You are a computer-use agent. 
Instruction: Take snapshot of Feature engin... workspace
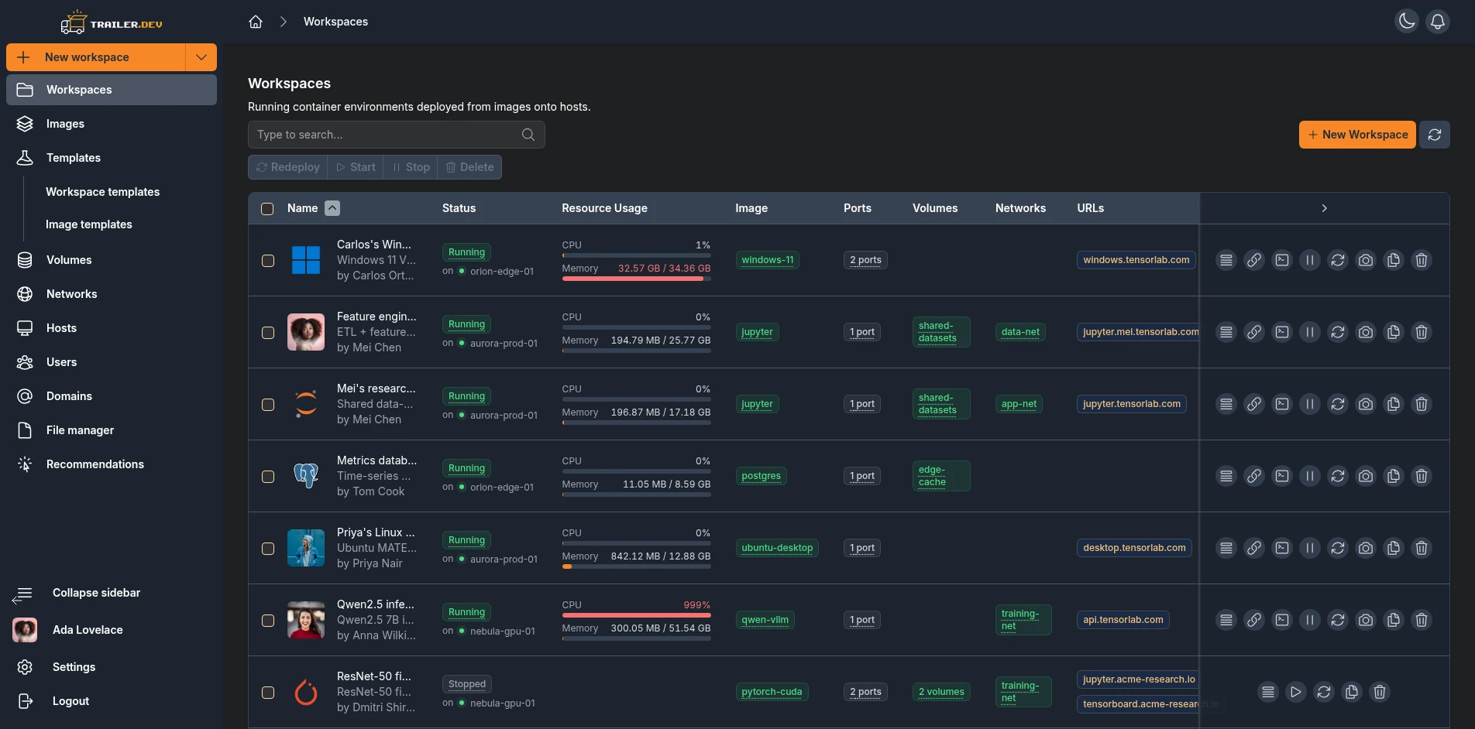(1366, 332)
